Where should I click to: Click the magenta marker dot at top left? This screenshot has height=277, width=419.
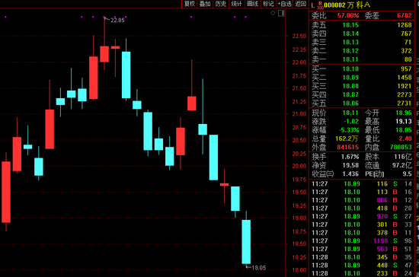pos(5,17)
